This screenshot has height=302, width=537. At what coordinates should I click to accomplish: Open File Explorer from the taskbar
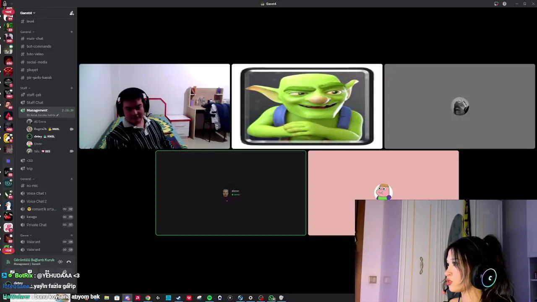coord(107,298)
